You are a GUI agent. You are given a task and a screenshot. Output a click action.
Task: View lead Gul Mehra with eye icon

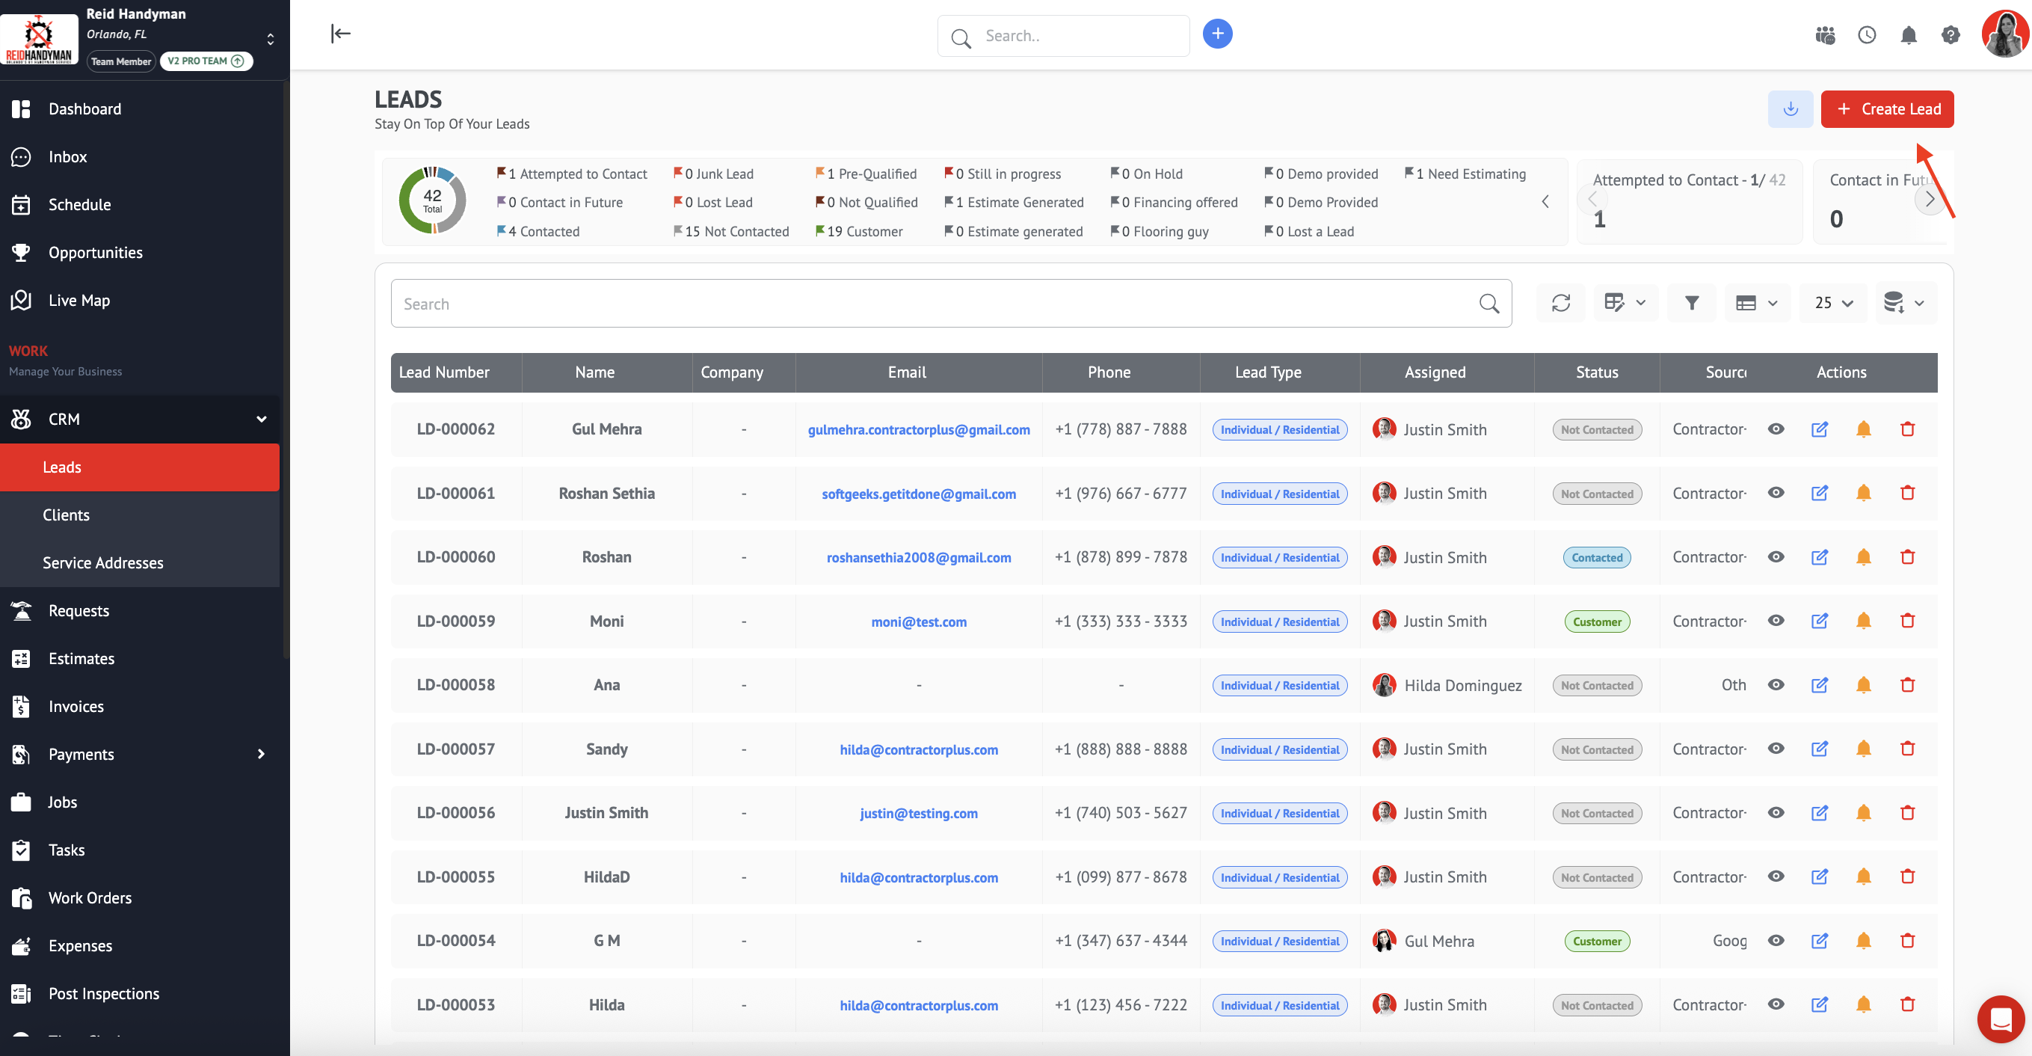point(1776,429)
